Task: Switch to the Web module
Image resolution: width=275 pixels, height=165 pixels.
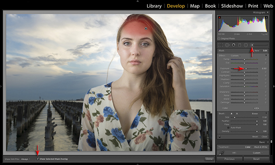Action: point(268,6)
